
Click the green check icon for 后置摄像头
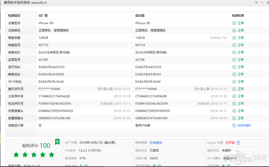[234, 111]
